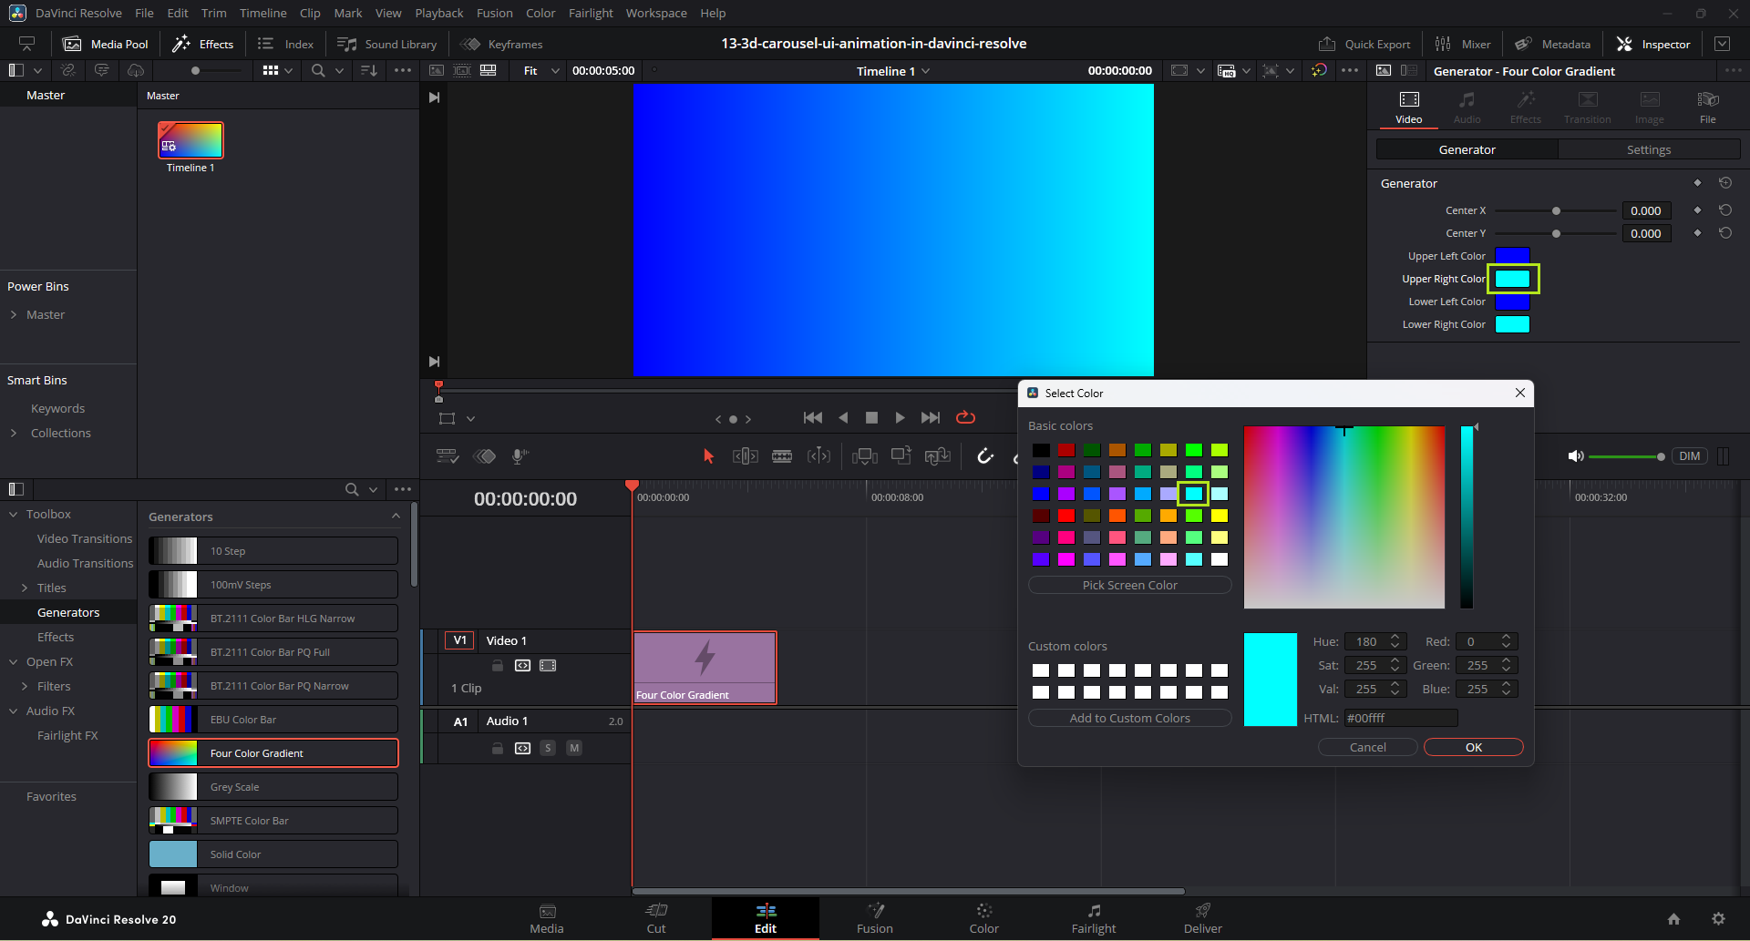Toggle the Loop playback icon
This screenshot has height=941, width=1750.
[x=965, y=417]
